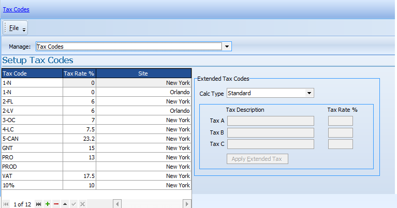Select the VAT tax code row
The width and height of the screenshot is (397, 208).
pyautogui.click(x=32, y=176)
